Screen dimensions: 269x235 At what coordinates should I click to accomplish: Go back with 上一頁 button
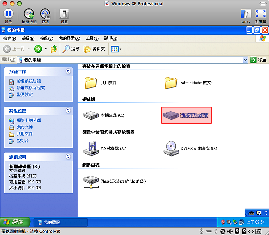click(14, 49)
